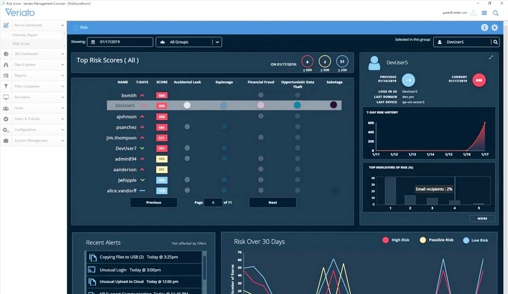The width and height of the screenshot is (508, 294).
Task: Expand the Reports sidebar section
Action: (x=62, y=76)
